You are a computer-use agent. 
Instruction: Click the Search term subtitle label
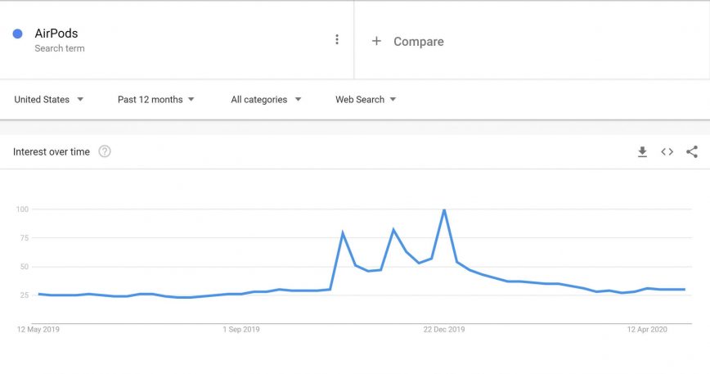click(60, 48)
